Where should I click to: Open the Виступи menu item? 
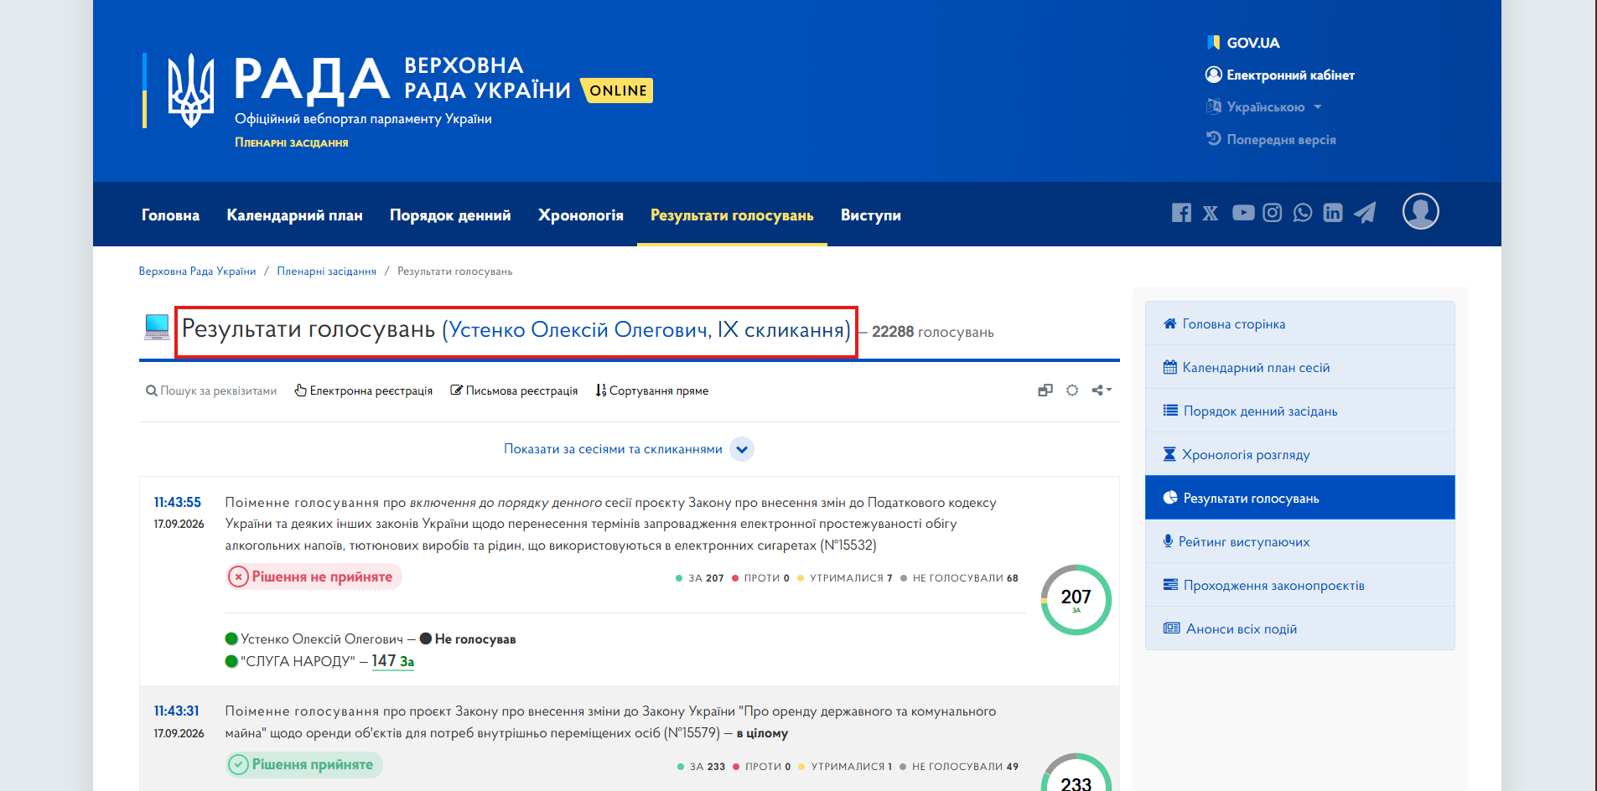[x=871, y=215]
